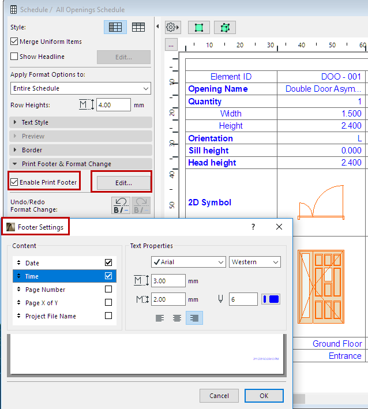The width and height of the screenshot is (368, 409).
Task: Click the Page Number row reorder handle
Action: [19, 289]
